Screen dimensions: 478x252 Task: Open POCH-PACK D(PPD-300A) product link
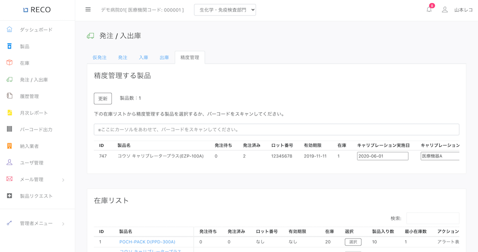[x=147, y=242]
